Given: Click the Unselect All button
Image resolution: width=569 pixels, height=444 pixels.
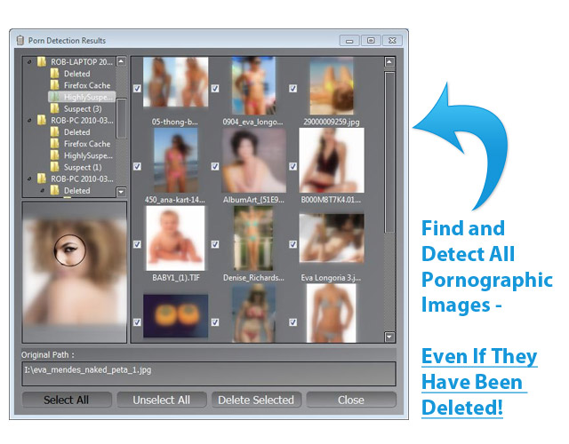Looking at the screenshot, I should [161, 400].
